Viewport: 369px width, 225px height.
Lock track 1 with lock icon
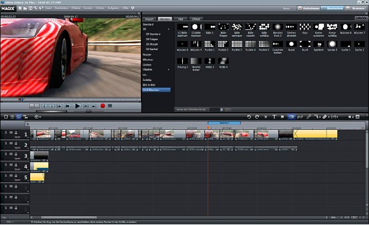click(x=16, y=133)
